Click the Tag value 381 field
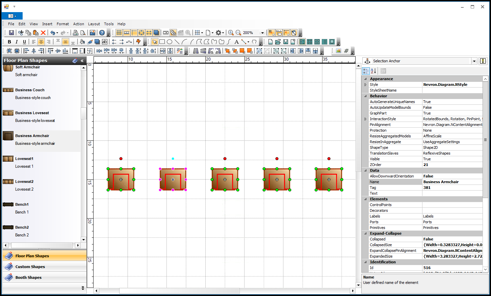491x296 pixels. [x=452, y=188]
